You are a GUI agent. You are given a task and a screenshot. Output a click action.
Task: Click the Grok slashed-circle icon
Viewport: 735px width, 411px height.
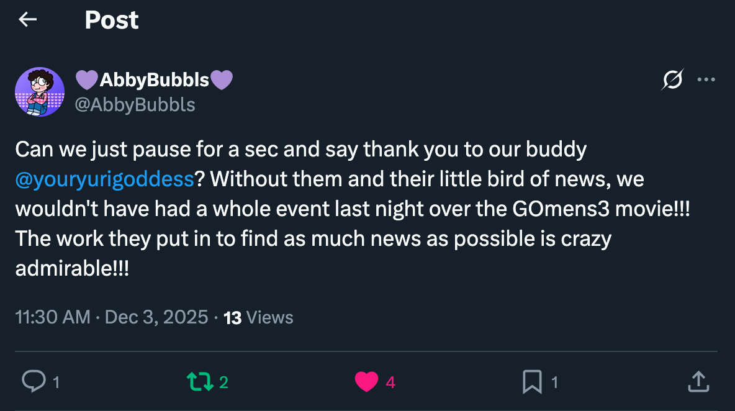tap(673, 79)
